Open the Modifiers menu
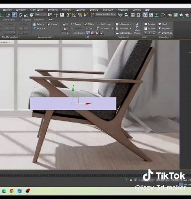Image resolution: width=191 pixels, height=199 pixels. tap(7, 10)
